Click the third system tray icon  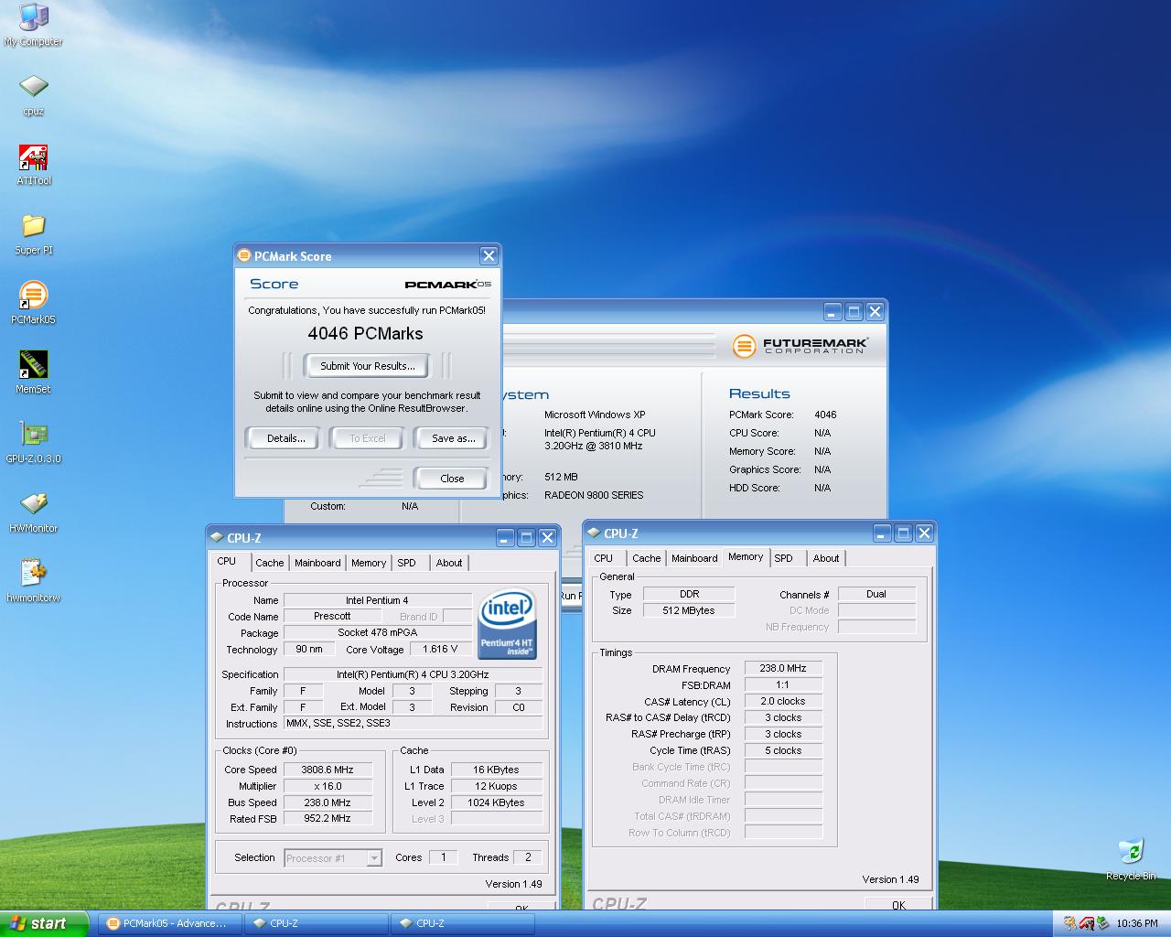pyautogui.click(x=1102, y=923)
